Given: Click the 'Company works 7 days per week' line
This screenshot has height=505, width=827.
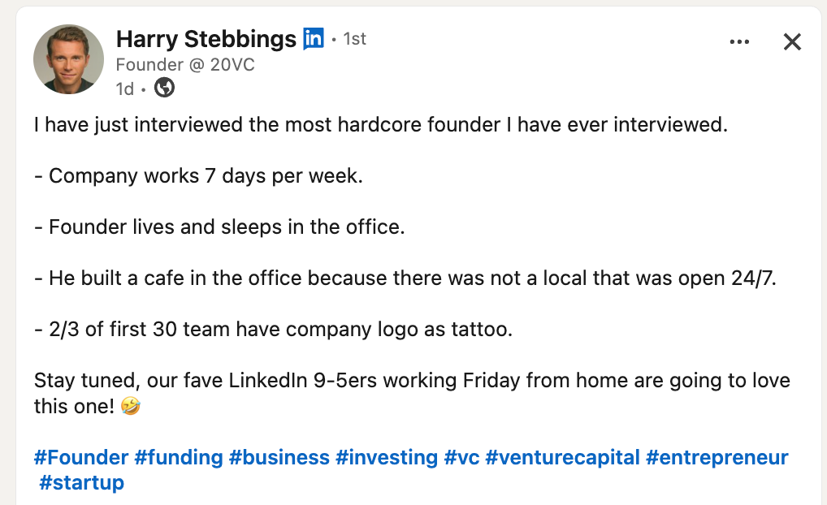Looking at the screenshot, I should pyautogui.click(x=199, y=176).
